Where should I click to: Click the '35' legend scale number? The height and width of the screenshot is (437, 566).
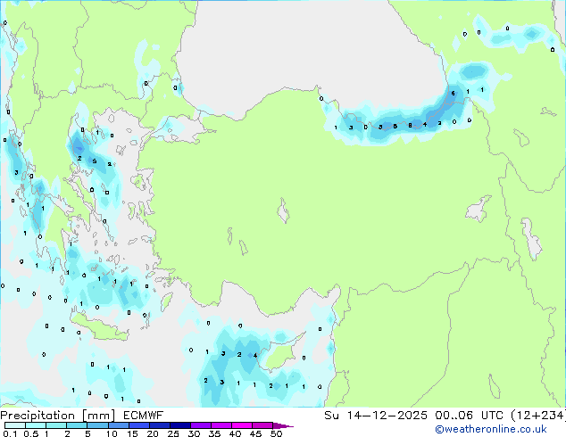(x=214, y=433)
